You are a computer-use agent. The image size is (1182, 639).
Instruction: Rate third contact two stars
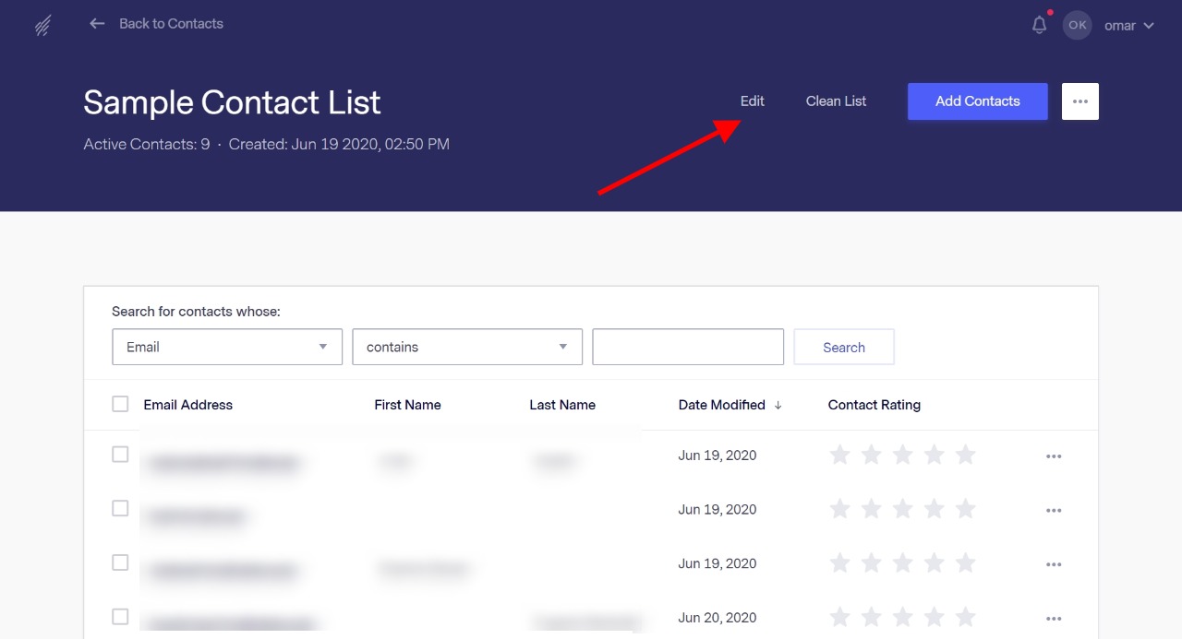click(871, 563)
